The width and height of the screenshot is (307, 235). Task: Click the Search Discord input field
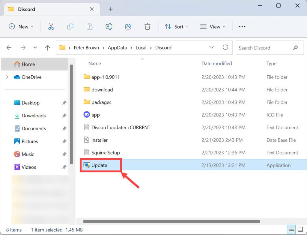pos(264,48)
